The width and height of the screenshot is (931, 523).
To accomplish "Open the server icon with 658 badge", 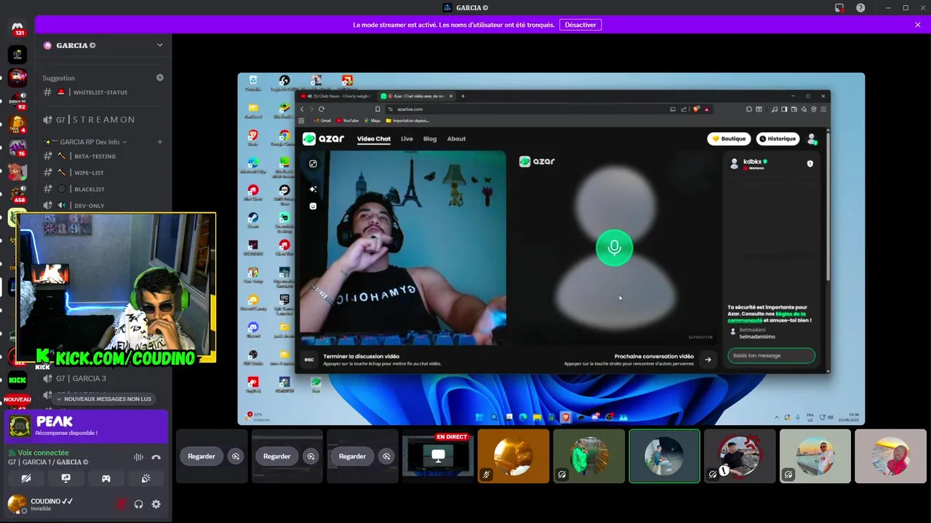I will click(17, 194).
